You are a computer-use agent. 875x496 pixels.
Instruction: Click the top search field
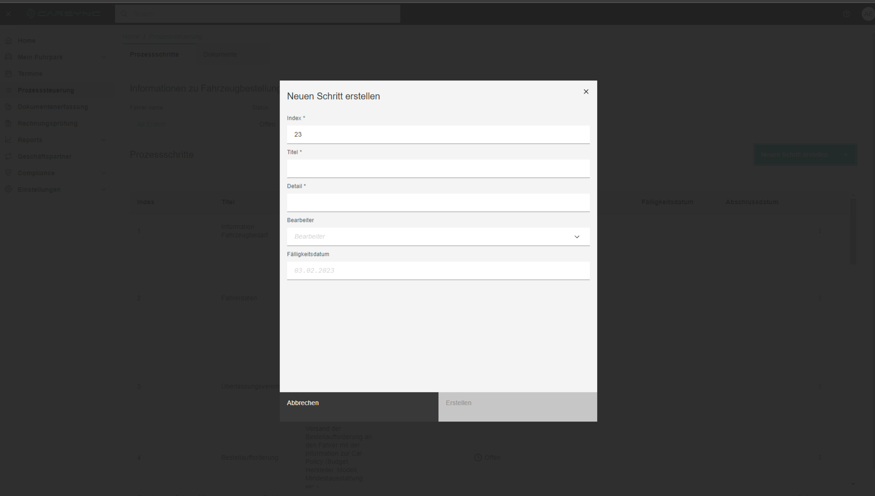coord(258,14)
